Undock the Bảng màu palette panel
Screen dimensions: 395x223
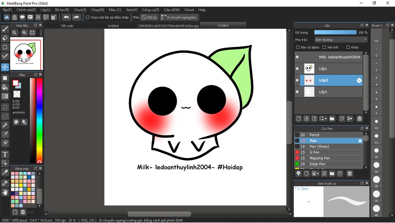[35, 168]
